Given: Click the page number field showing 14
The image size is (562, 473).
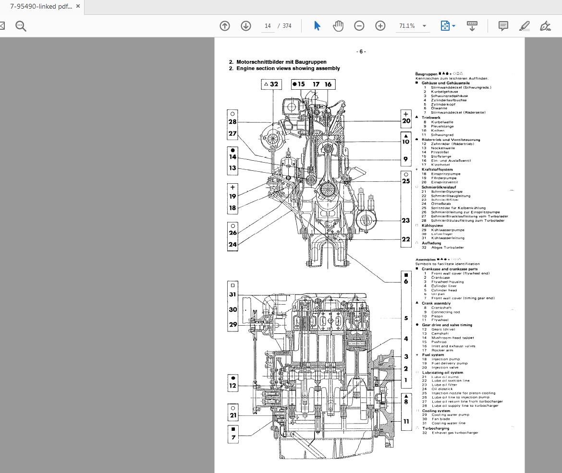Looking at the screenshot, I should (x=268, y=26).
